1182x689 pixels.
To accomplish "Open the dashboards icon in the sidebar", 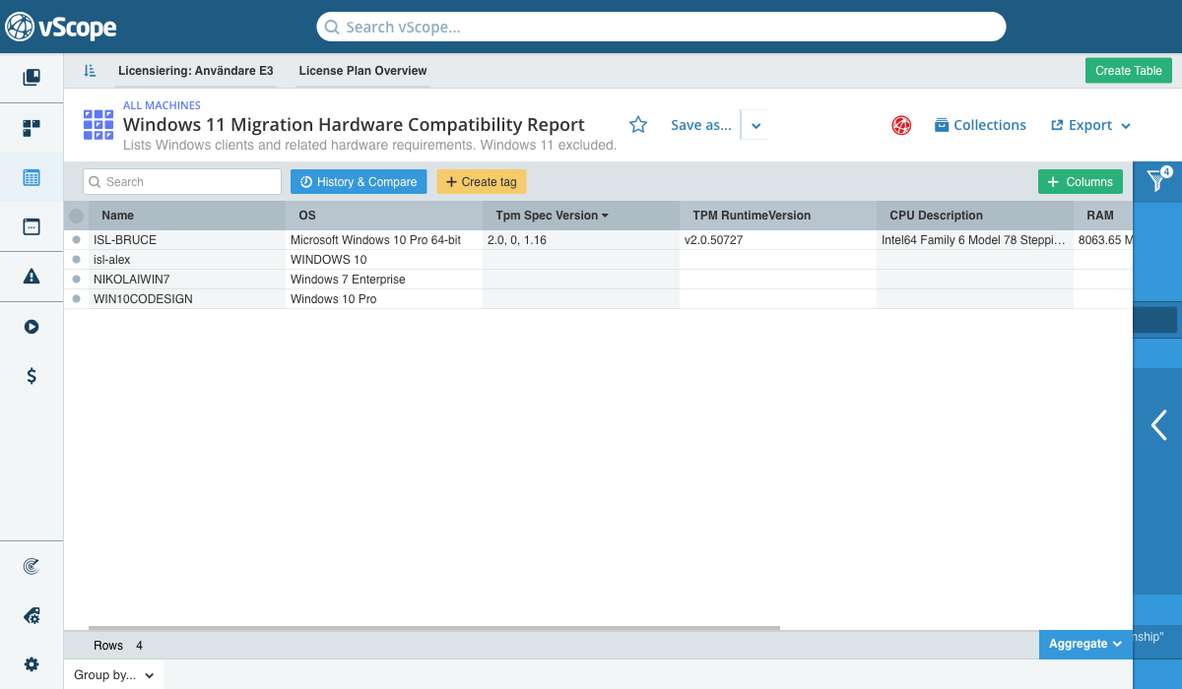I will coord(32,127).
